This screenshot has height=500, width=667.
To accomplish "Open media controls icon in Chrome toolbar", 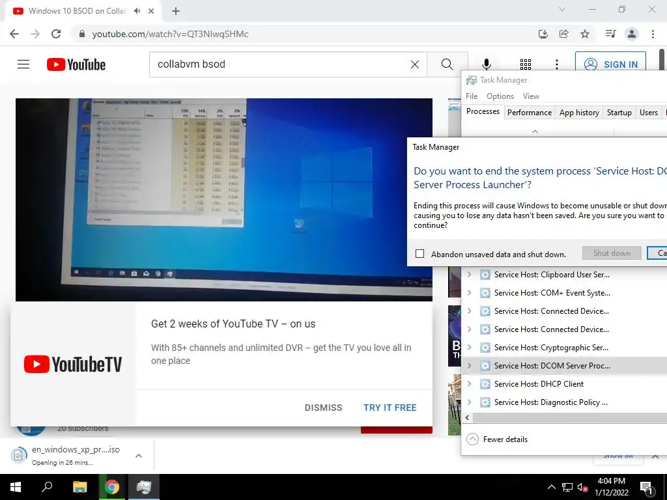I will pyautogui.click(x=610, y=34).
